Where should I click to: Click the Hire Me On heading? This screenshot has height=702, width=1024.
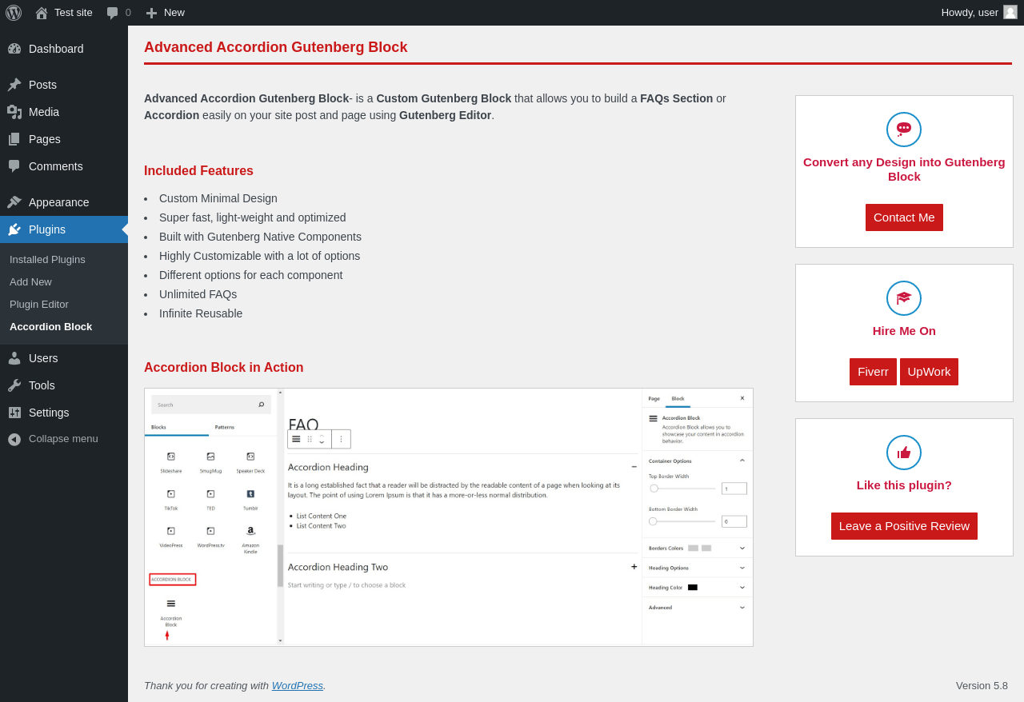(x=904, y=331)
